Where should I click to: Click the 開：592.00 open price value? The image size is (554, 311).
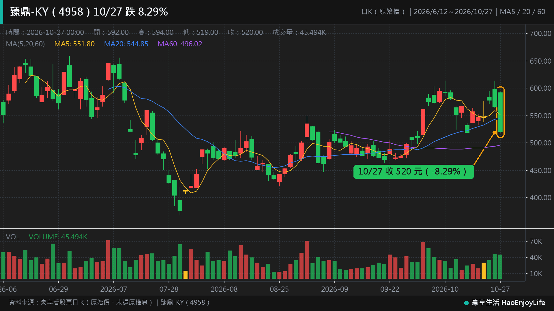(x=111, y=32)
